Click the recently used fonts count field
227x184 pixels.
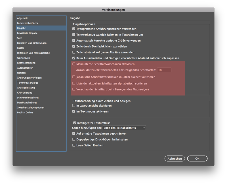tap(164, 70)
